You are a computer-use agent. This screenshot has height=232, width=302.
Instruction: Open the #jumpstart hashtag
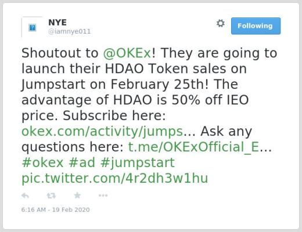[138, 163]
